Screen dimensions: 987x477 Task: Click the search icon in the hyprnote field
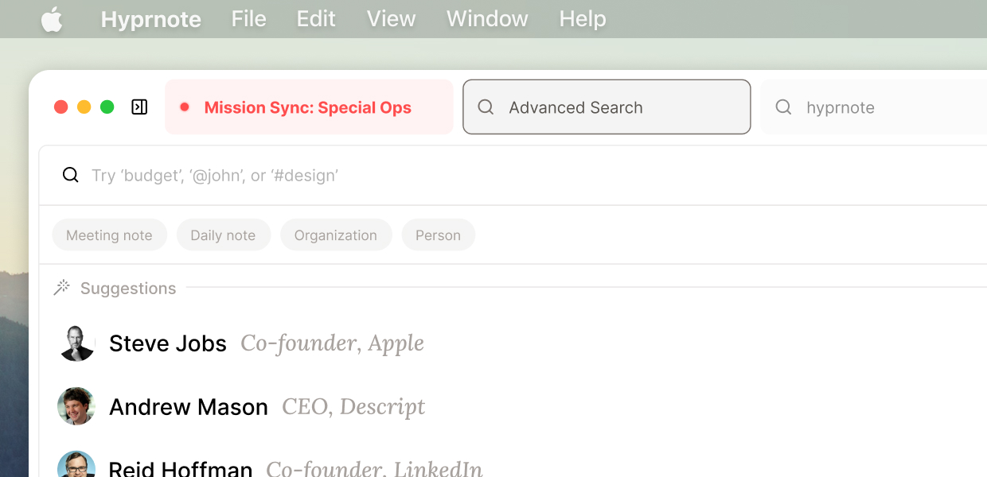[784, 107]
